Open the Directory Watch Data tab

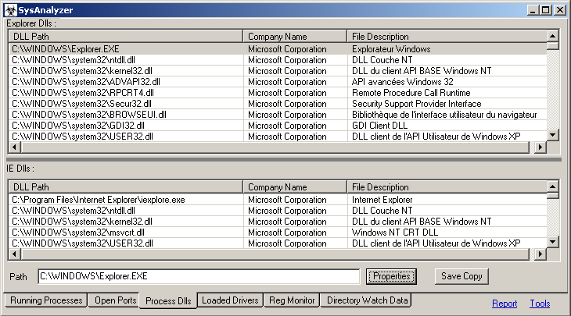pos(366,300)
